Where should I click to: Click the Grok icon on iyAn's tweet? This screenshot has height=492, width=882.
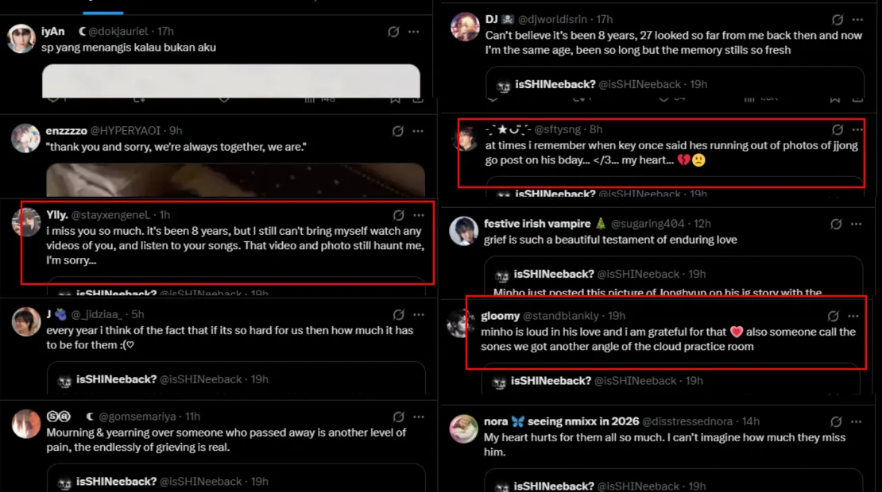tap(393, 32)
